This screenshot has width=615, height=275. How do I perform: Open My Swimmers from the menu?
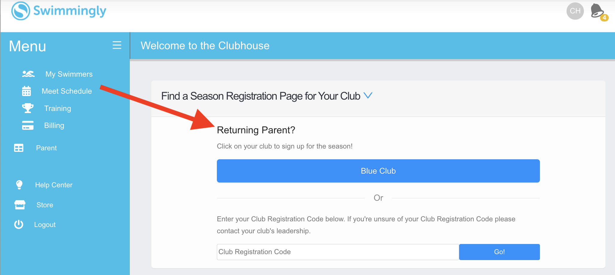point(69,74)
